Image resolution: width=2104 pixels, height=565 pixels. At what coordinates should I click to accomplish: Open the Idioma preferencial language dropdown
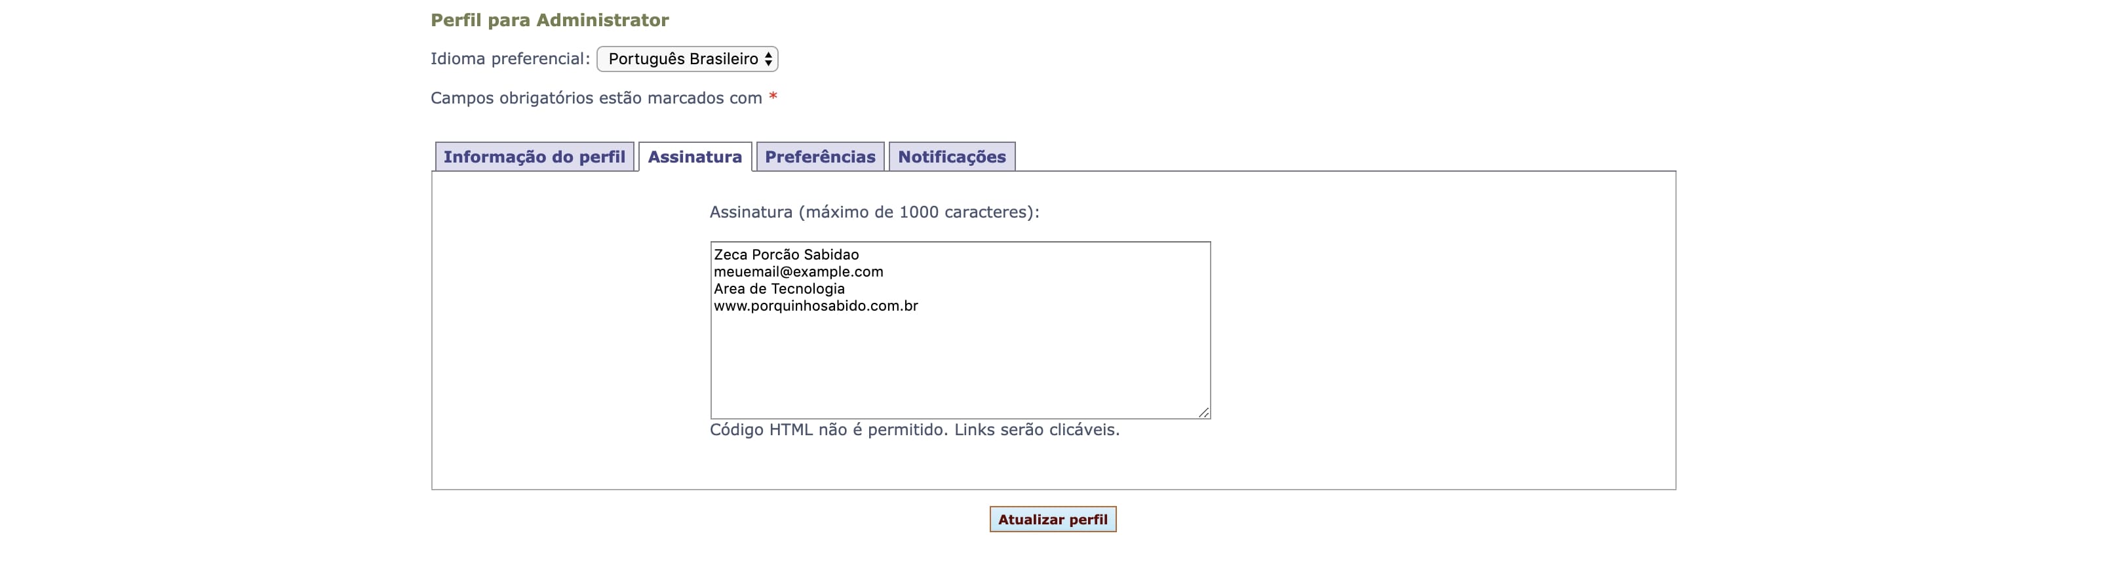686,59
